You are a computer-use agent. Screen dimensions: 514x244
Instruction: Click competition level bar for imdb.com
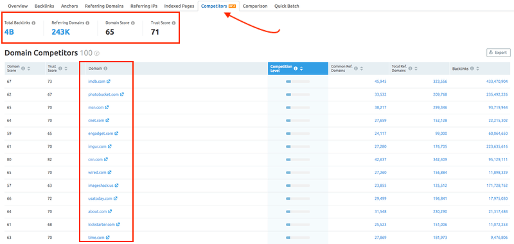(x=297, y=81)
